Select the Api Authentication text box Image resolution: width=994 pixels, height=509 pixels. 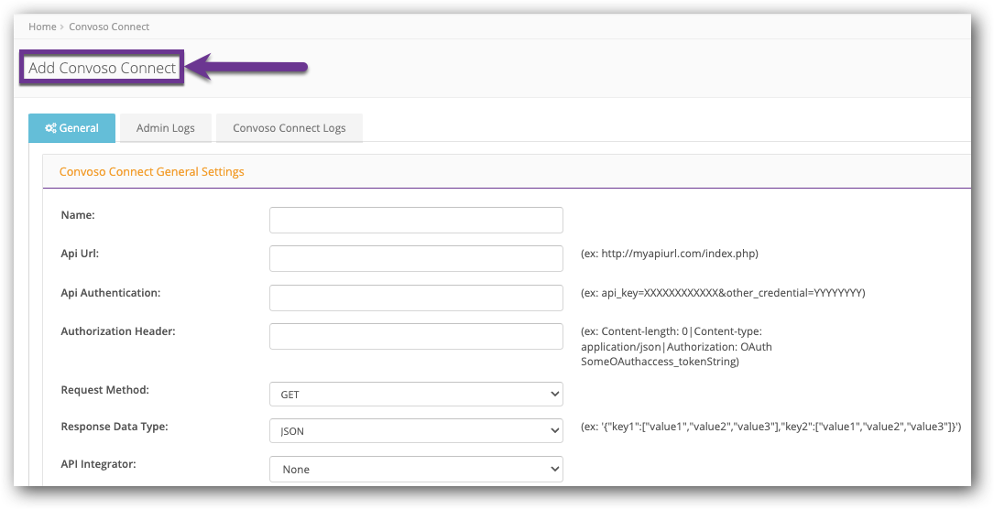pyautogui.click(x=416, y=298)
